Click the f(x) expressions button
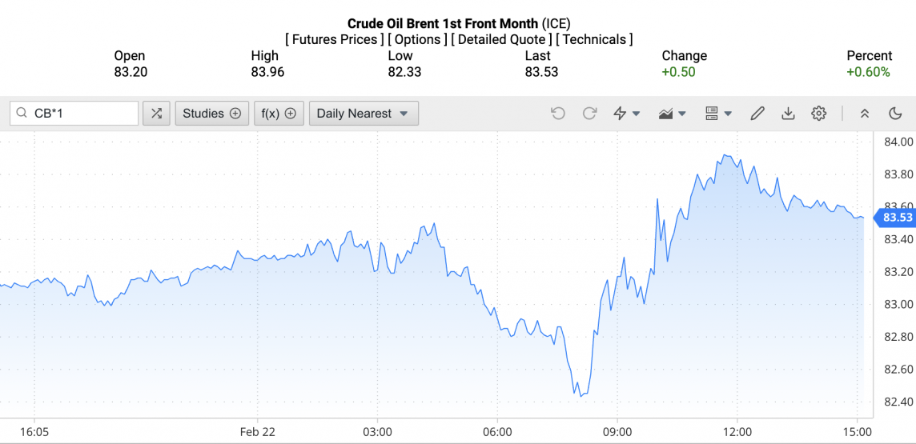916x444 pixels. click(279, 114)
